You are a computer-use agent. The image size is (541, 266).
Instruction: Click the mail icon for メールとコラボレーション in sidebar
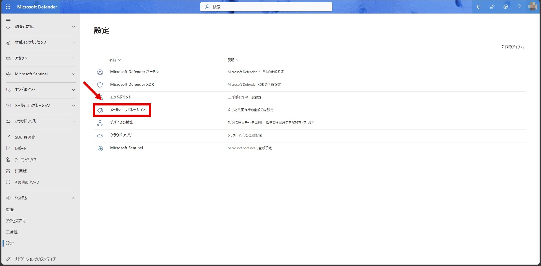pos(8,105)
